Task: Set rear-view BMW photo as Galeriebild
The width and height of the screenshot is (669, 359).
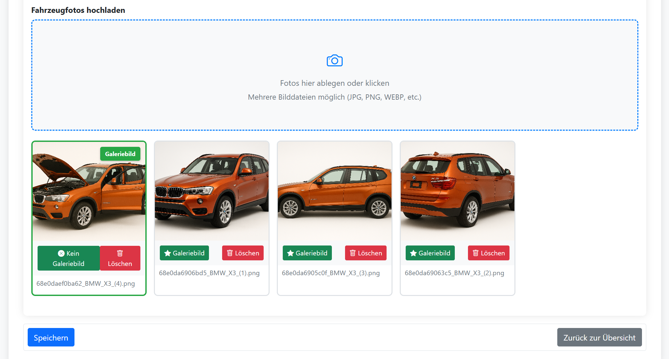Action: tap(430, 253)
